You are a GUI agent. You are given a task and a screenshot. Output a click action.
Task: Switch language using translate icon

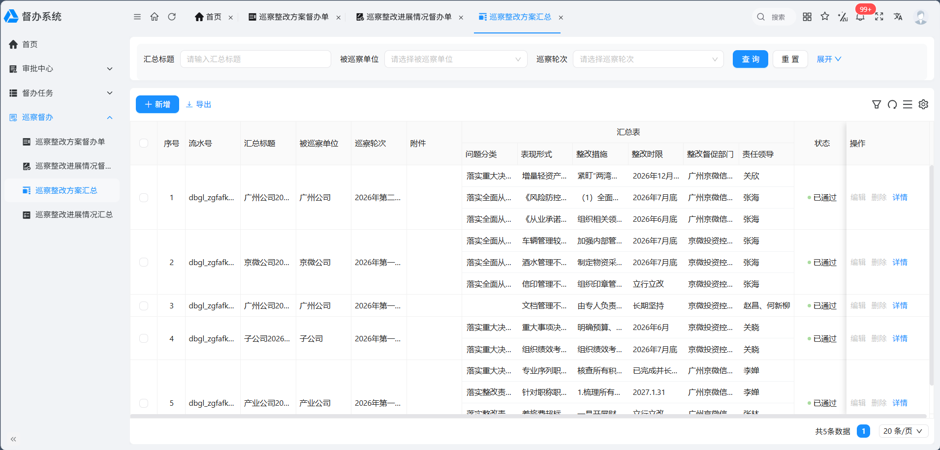[x=898, y=17]
